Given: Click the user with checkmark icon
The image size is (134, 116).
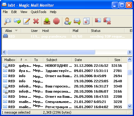Looking at the screenshot, I should [x=68, y=21].
